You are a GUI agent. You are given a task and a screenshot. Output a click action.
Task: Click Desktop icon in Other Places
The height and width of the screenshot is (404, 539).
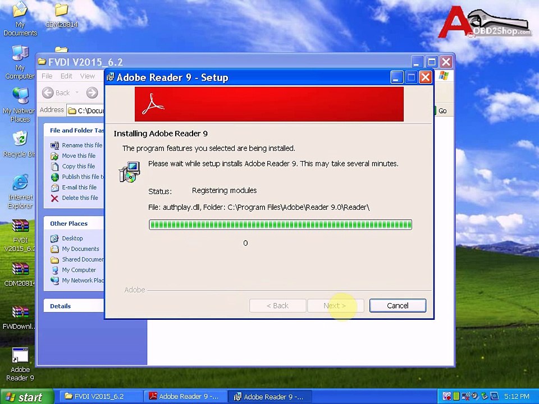54,238
